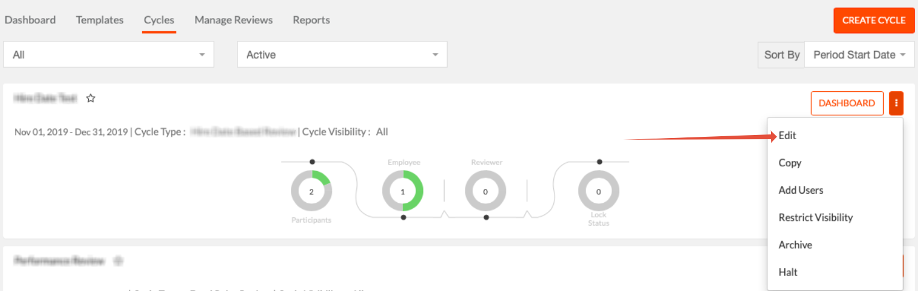Click the Participants donut chart
This screenshot has width=918, height=291.
(x=311, y=192)
